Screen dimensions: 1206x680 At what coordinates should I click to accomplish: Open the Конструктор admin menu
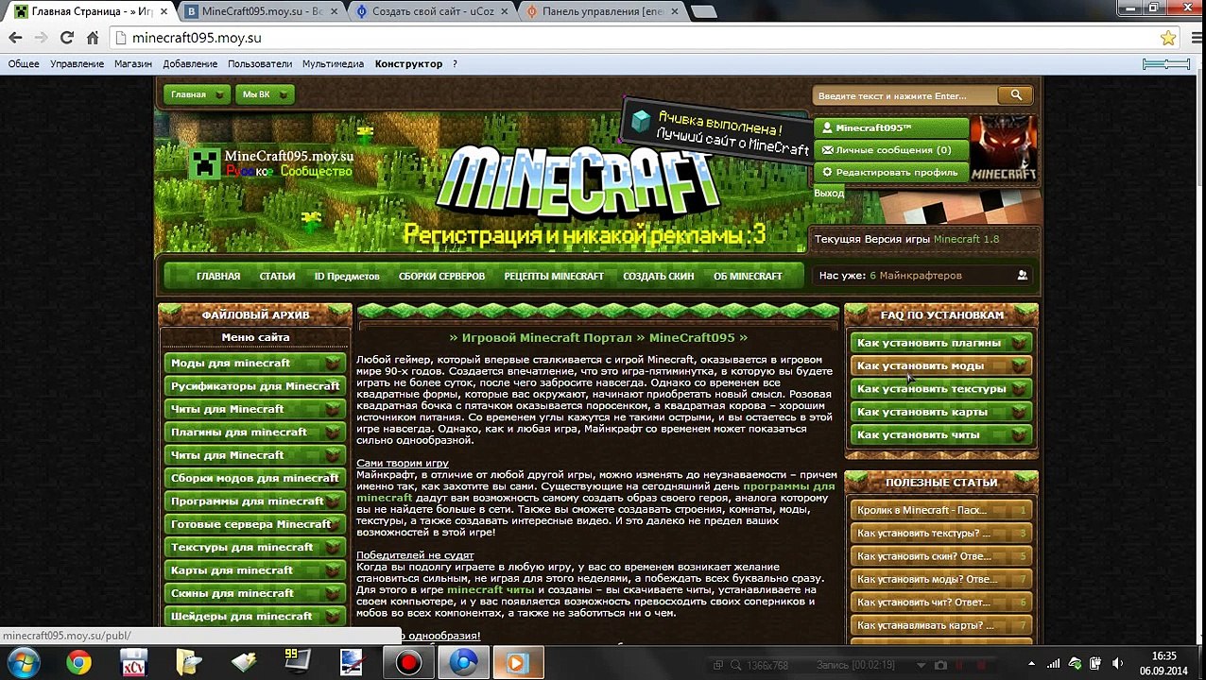tap(408, 64)
